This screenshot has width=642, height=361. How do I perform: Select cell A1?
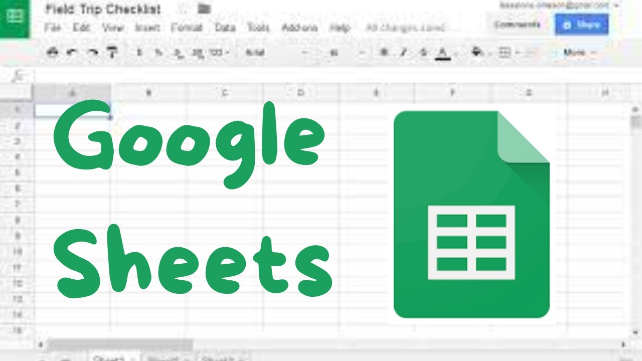pyautogui.click(x=73, y=110)
